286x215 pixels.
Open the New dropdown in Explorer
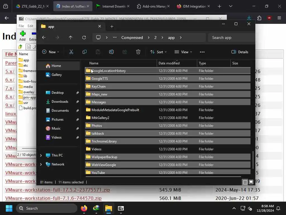(x=51, y=52)
